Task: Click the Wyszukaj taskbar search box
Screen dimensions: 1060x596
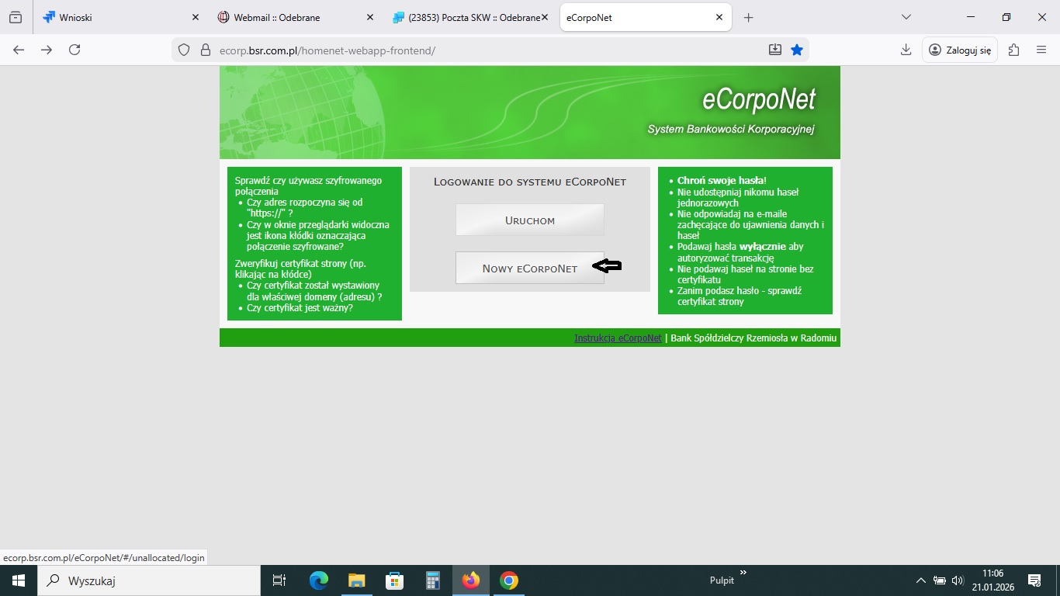Action: (148, 580)
